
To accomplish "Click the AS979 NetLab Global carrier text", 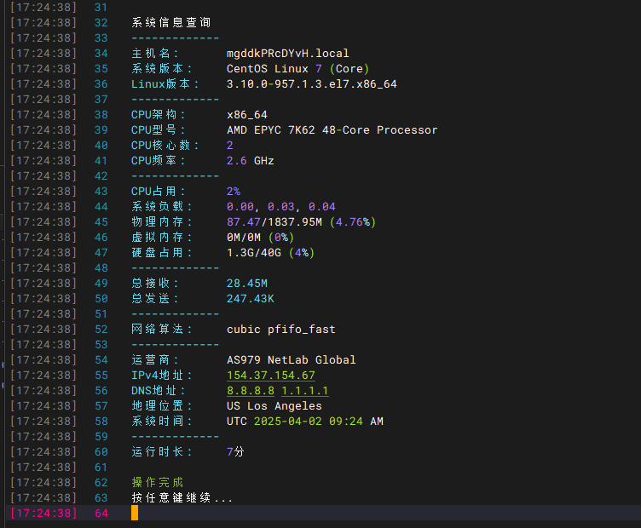I will pyautogui.click(x=291, y=360).
